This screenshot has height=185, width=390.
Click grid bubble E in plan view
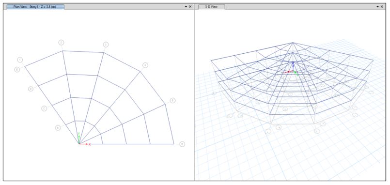click(x=17, y=70)
